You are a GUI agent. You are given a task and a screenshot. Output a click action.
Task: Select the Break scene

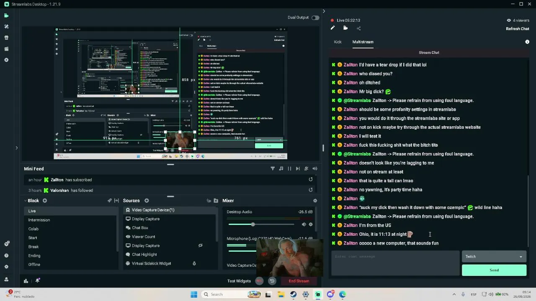[71, 247]
